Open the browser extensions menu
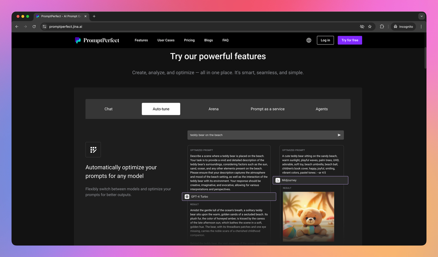The width and height of the screenshot is (438, 257). (382, 27)
